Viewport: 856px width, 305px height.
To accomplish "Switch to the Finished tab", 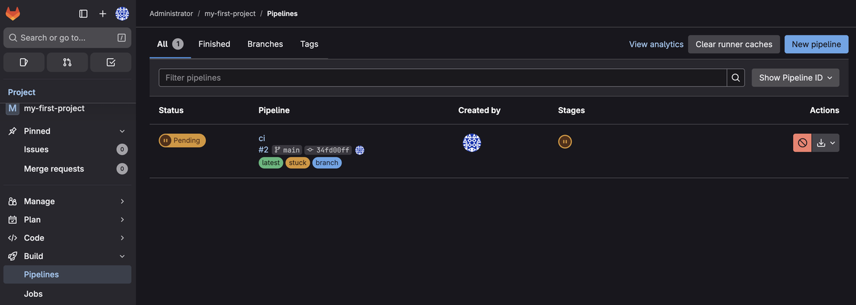I will [x=214, y=44].
